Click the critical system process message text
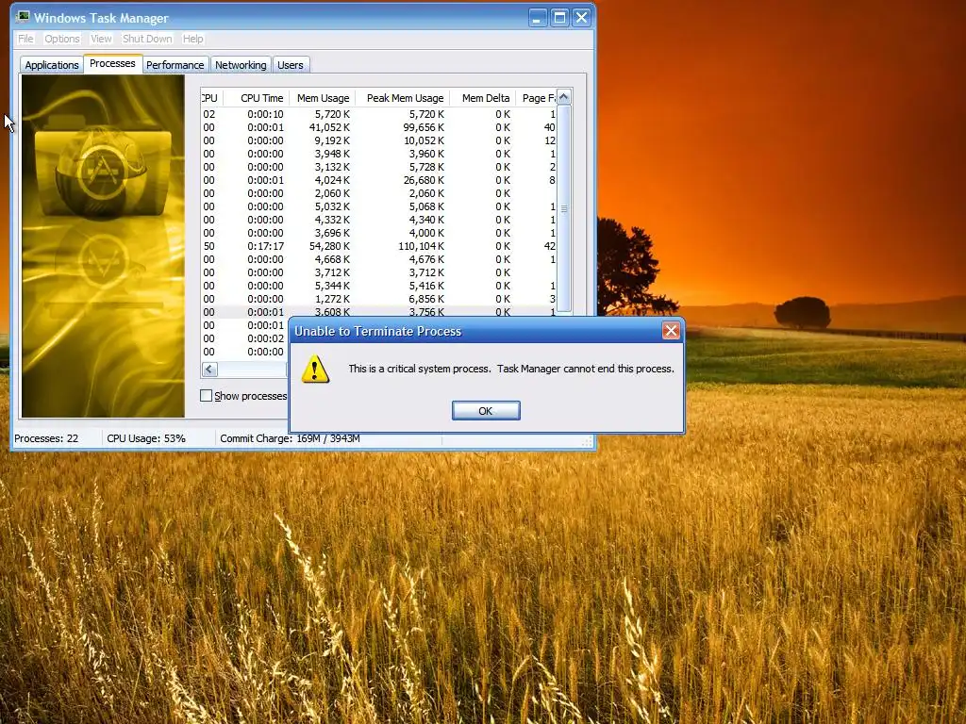Image resolution: width=966 pixels, height=724 pixels. click(x=511, y=369)
